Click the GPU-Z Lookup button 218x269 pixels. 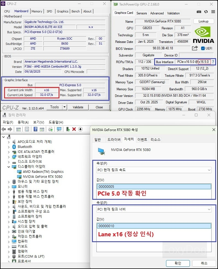click(203, 21)
